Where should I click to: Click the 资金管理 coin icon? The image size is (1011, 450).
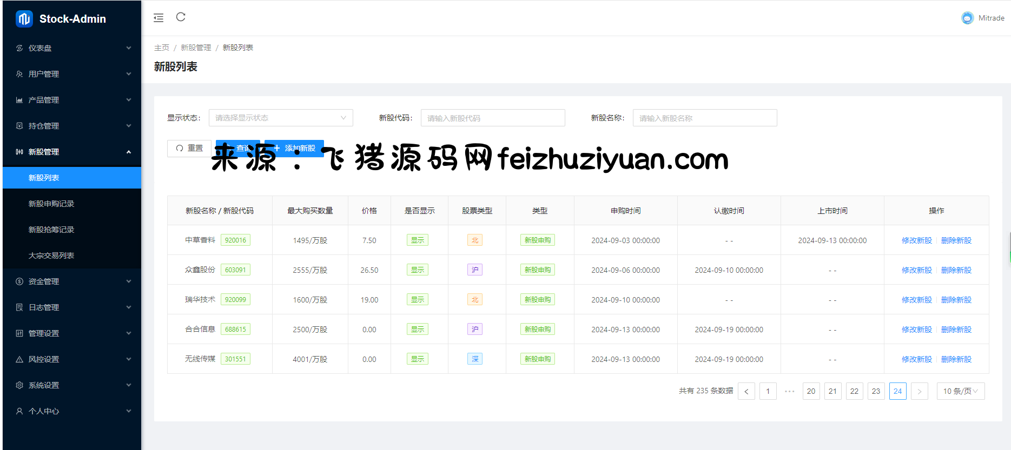[x=19, y=281]
